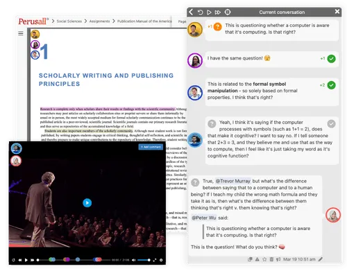
Task: Open the hamburger menu under Perusall logo
Action: (x=21, y=33)
